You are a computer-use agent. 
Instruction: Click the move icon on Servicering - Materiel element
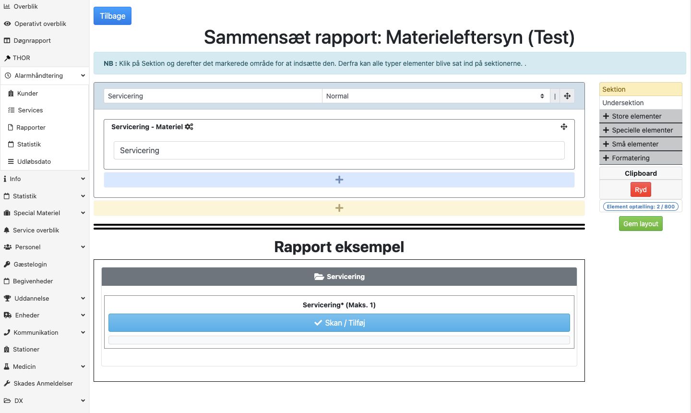coord(564,127)
